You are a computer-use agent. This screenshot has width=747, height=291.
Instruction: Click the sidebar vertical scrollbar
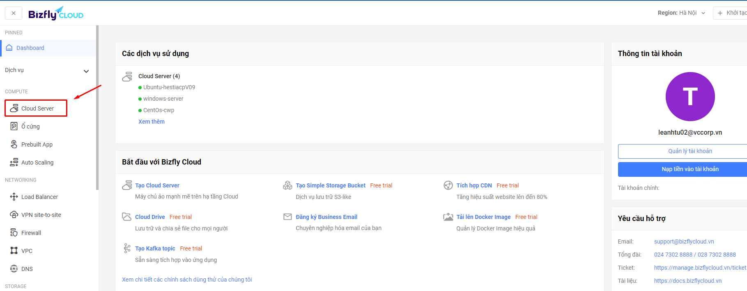[97, 108]
